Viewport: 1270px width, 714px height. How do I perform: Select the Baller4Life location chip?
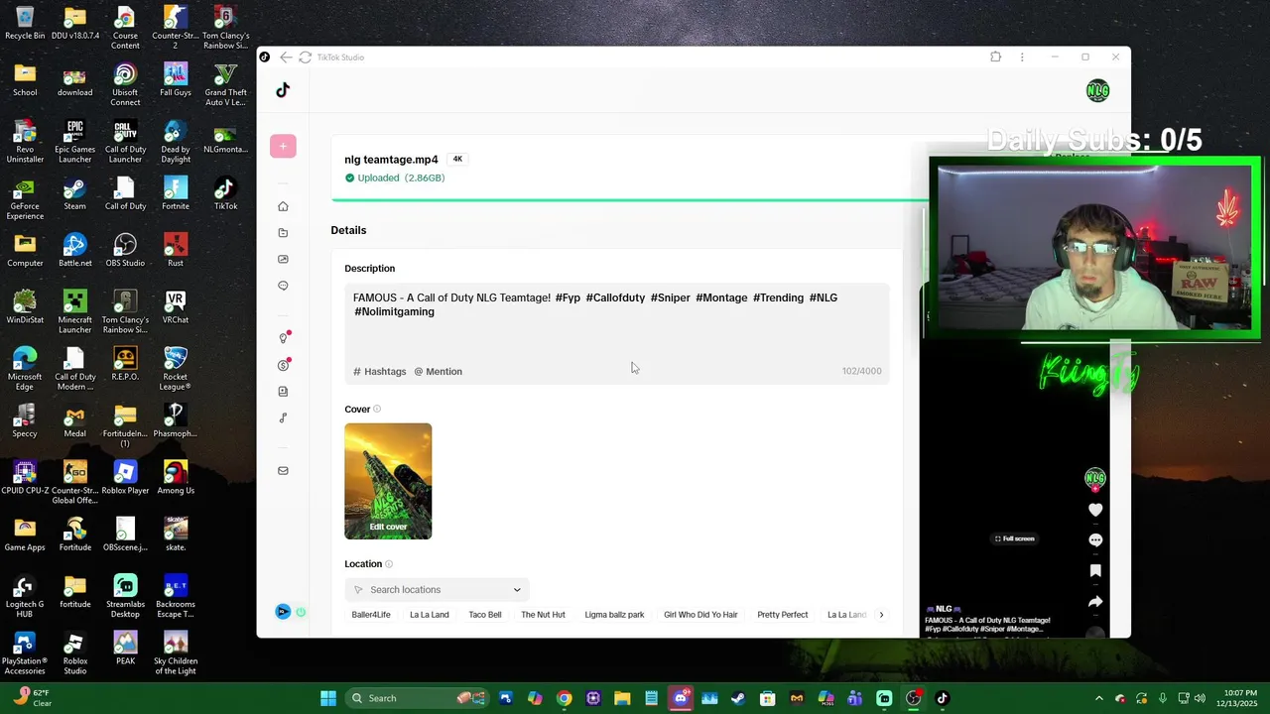click(x=371, y=615)
